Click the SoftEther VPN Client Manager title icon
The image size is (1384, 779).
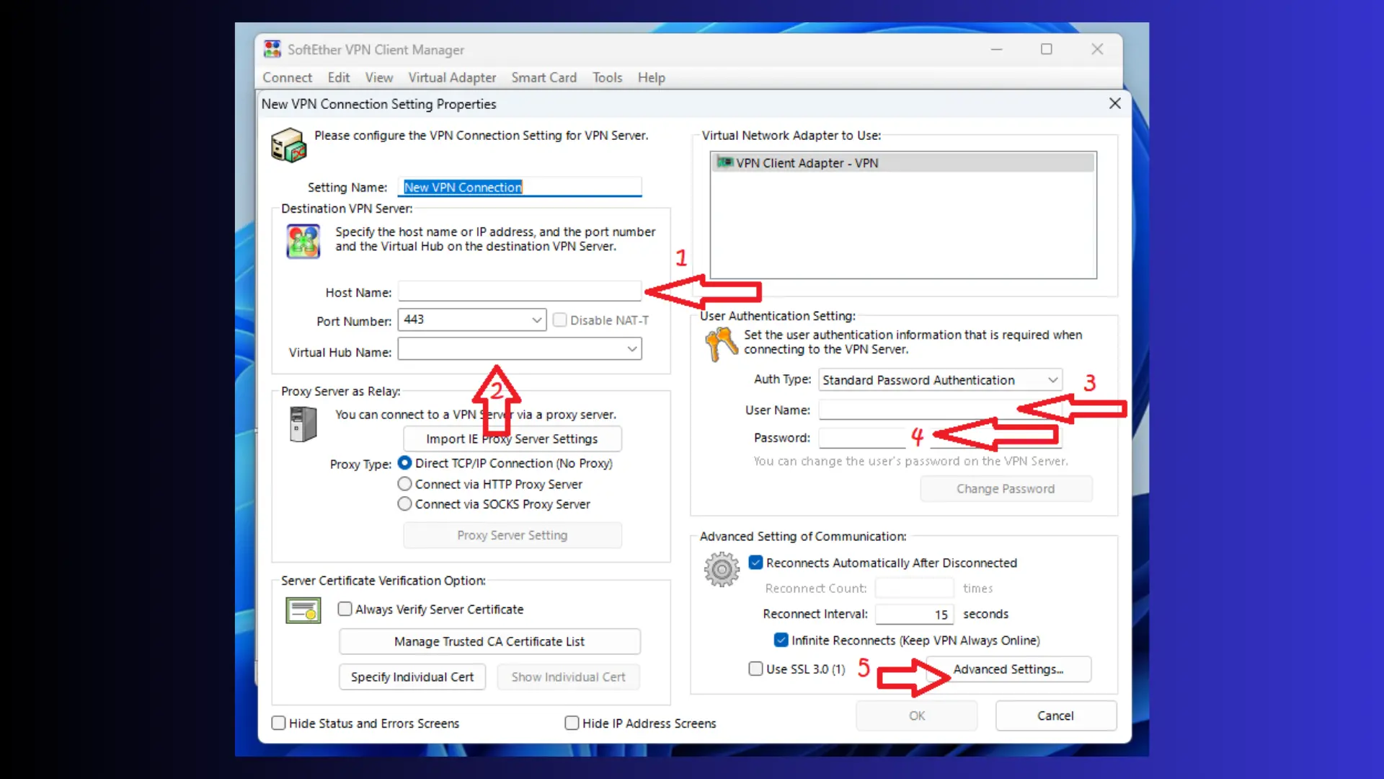tap(272, 49)
